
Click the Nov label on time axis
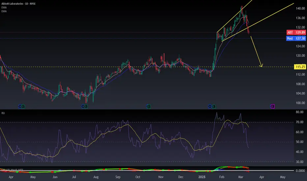point(161,177)
